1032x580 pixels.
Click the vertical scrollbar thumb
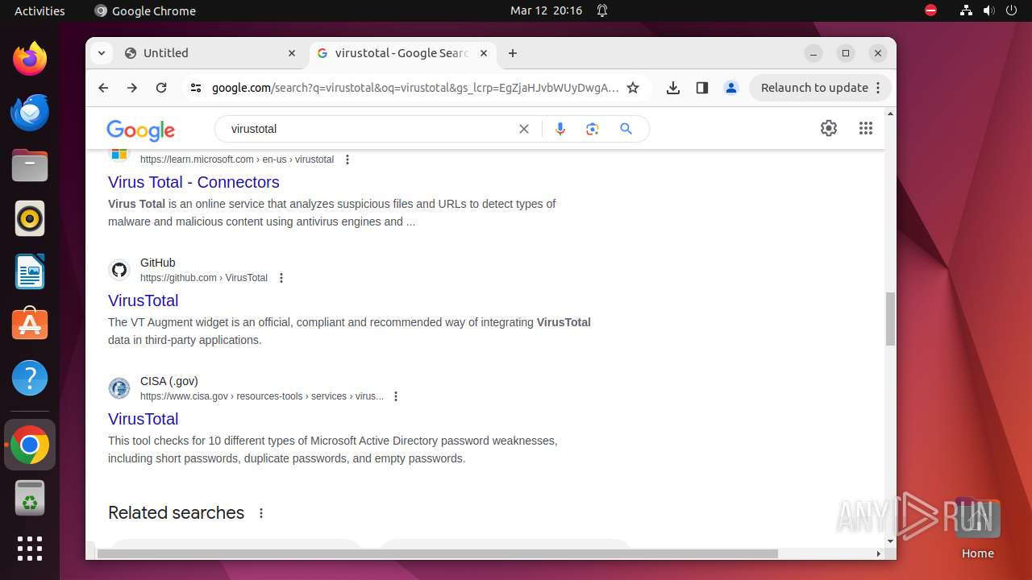(890, 318)
